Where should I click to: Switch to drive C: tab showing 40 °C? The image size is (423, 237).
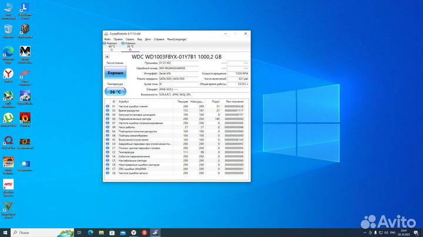tap(112, 46)
